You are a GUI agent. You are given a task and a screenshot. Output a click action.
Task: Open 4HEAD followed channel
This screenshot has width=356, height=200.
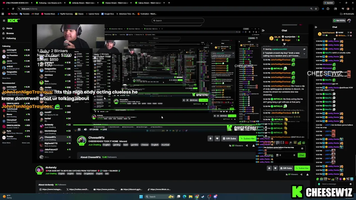coord(16,67)
